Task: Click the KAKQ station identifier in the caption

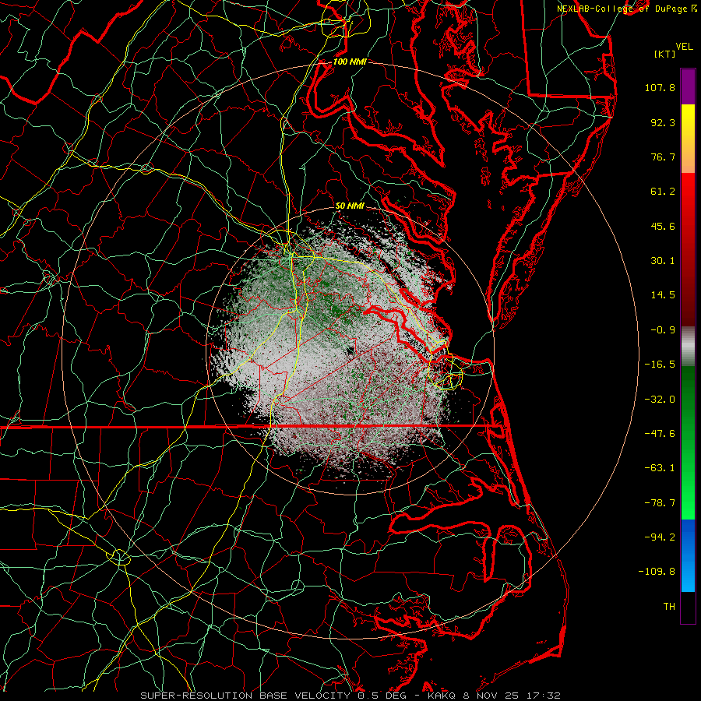Action: pos(442,696)
